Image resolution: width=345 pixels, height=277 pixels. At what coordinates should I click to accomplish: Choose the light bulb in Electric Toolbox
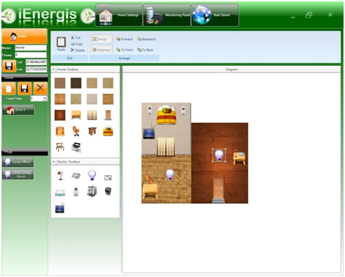[92, 175]
